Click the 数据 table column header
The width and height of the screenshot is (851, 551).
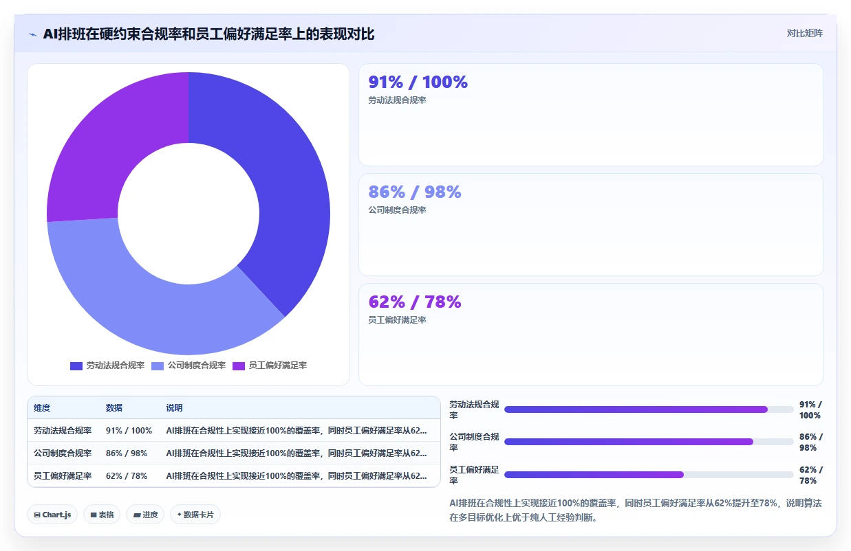click(114, 408)
